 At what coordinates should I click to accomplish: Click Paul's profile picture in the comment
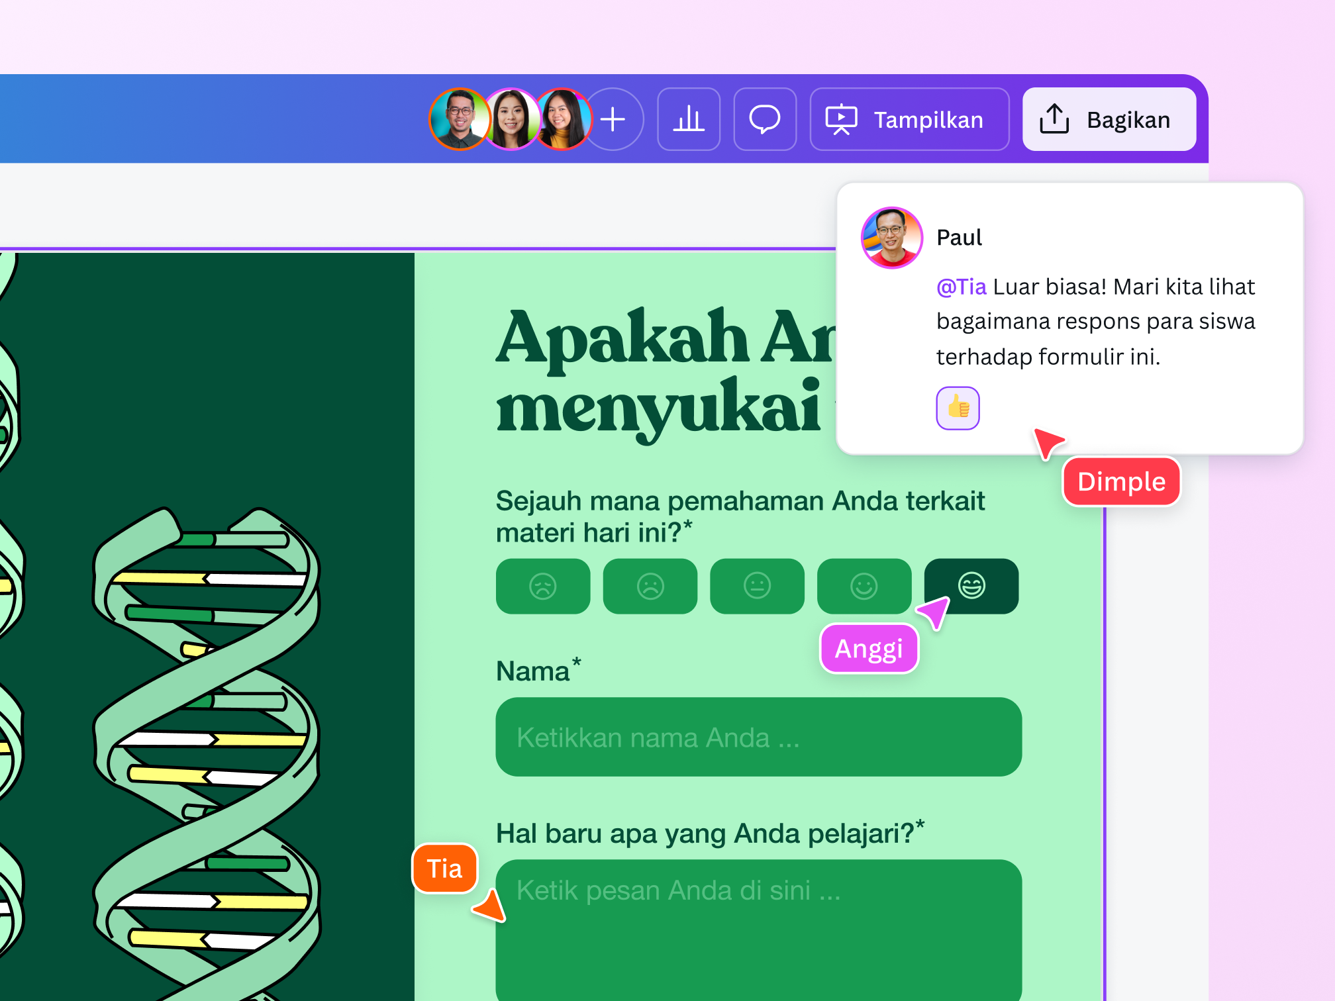point(891,238)
